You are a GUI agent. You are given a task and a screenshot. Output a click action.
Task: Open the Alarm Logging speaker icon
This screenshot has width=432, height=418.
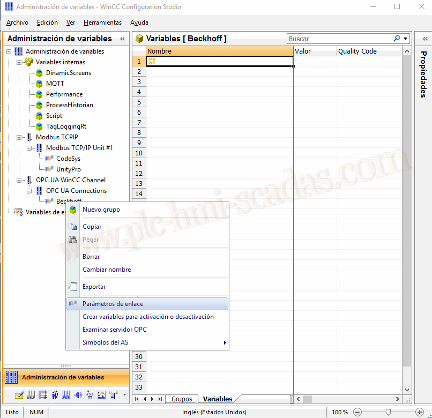[78, 395]
